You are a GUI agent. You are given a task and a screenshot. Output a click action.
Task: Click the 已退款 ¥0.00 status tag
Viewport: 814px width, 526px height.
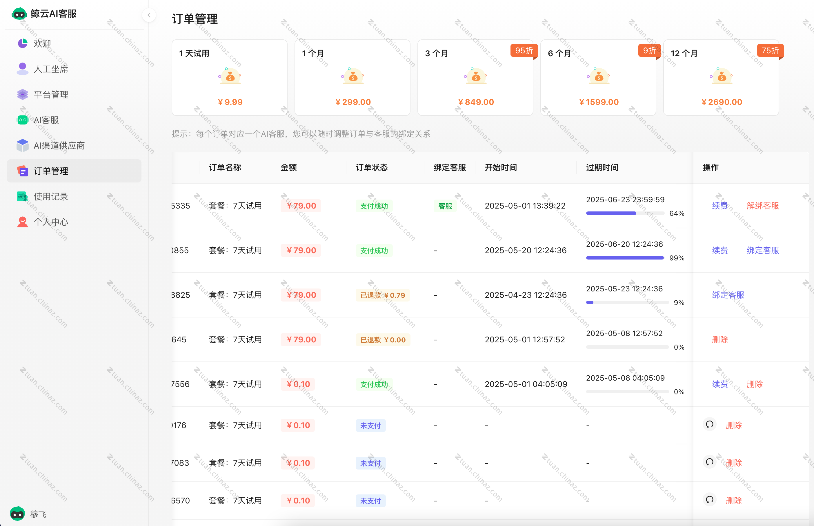[383, 340]
